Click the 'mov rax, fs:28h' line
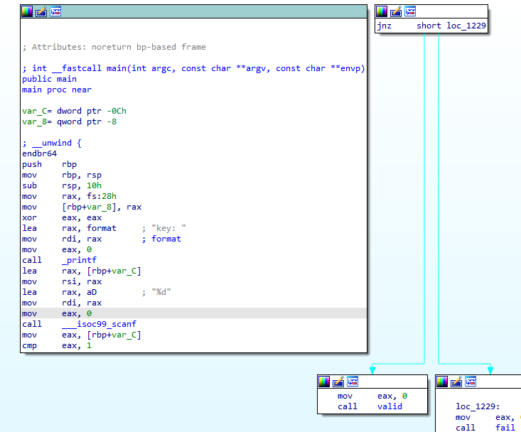Viewport: 521px width, 432px height. click(x=69, y=196)
